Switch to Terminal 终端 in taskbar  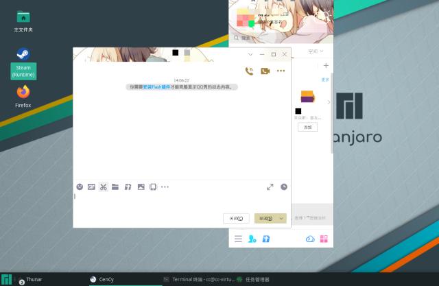pyautogui.click(x=199, y=279)
